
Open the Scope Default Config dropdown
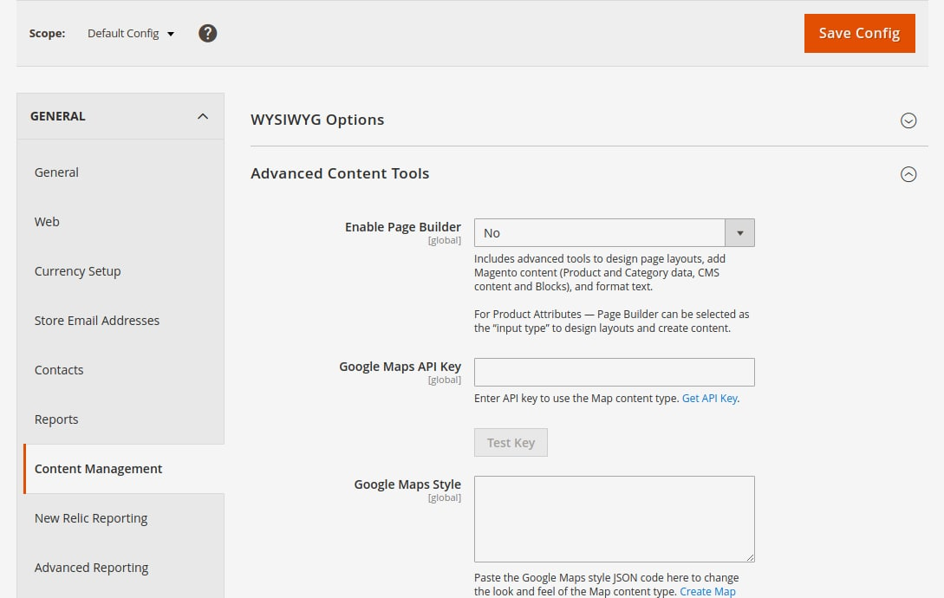pyautogui.click(x=131, y=33)
